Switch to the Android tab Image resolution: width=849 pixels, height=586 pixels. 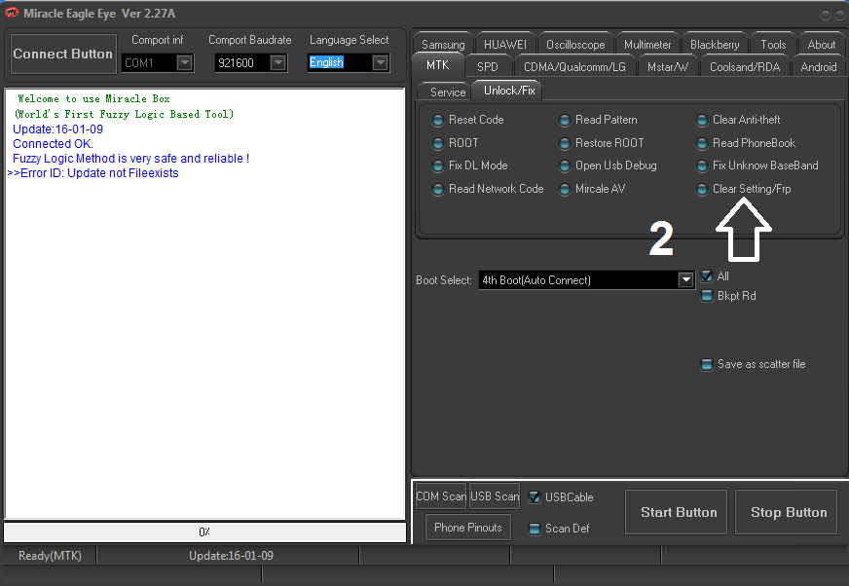point(818,66)
